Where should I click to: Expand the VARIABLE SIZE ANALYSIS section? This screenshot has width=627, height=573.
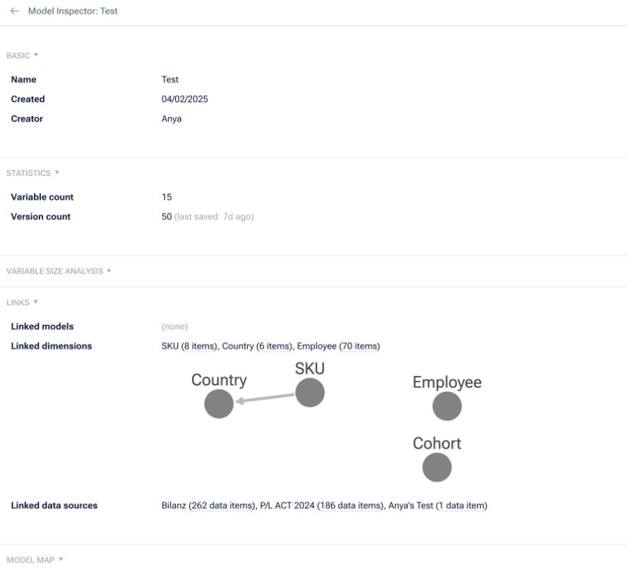(x=59, y=271)
